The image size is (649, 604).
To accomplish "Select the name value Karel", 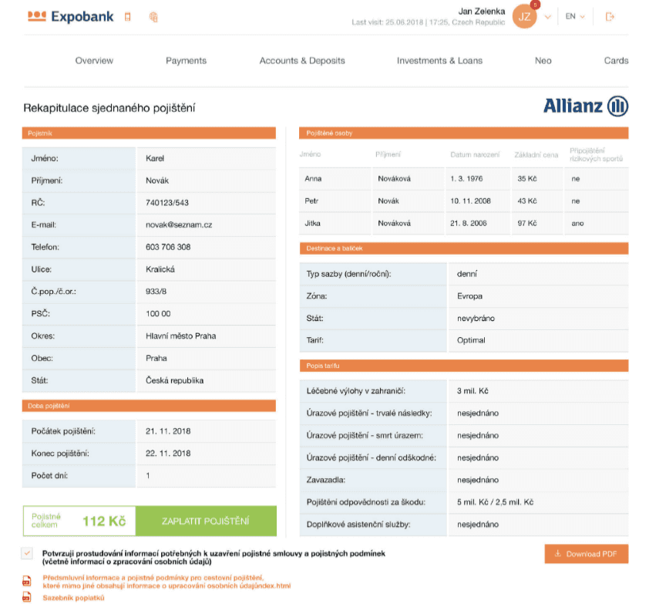I will tap(155, 158).
